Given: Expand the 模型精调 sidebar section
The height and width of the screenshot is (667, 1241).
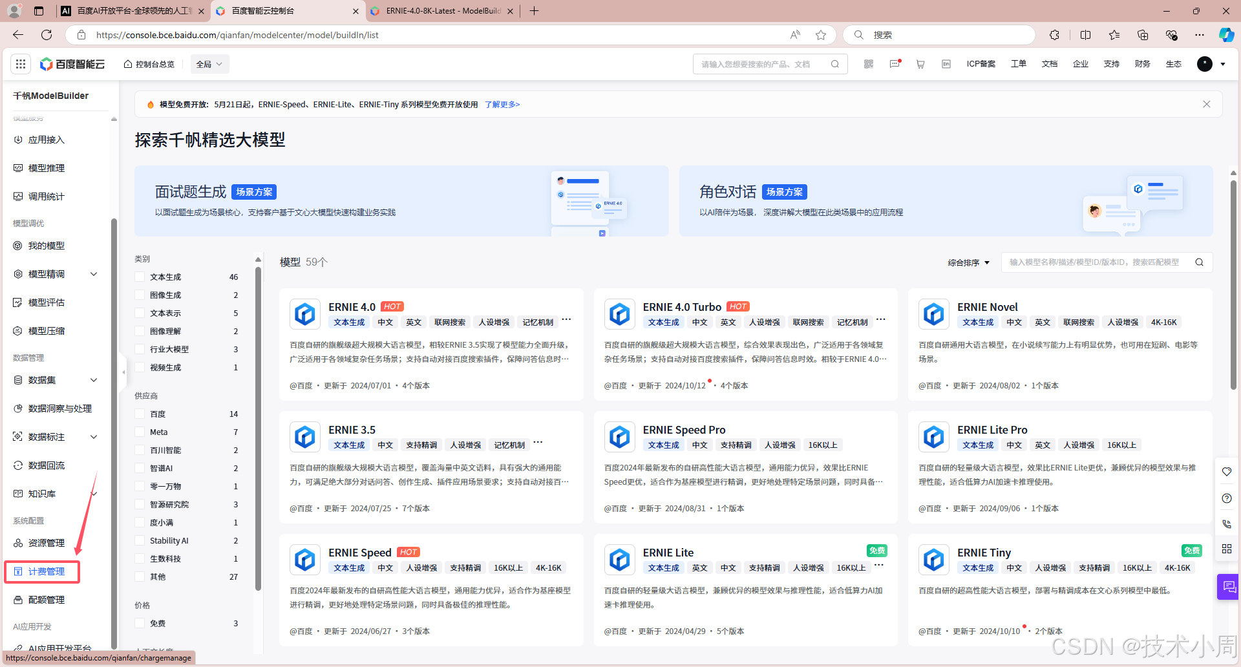Looking at the screenshot, I should (x=94, y=274).
